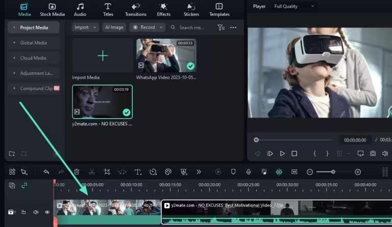The height and width of the screenshot is (227, 392).
Task: Redo the last action
Action: [x=61, y=172]
